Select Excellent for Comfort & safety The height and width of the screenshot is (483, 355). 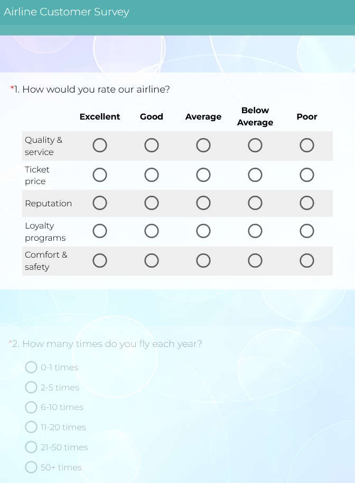coord(100,261)
